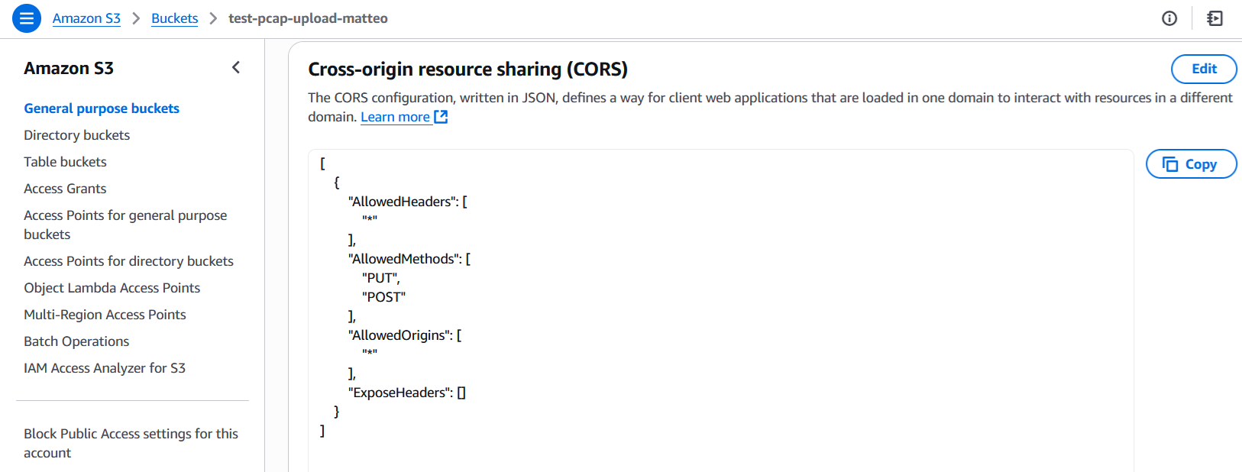Edit the CORS configuration
Screen dimensions: 1242x472
click(1203, 69)
